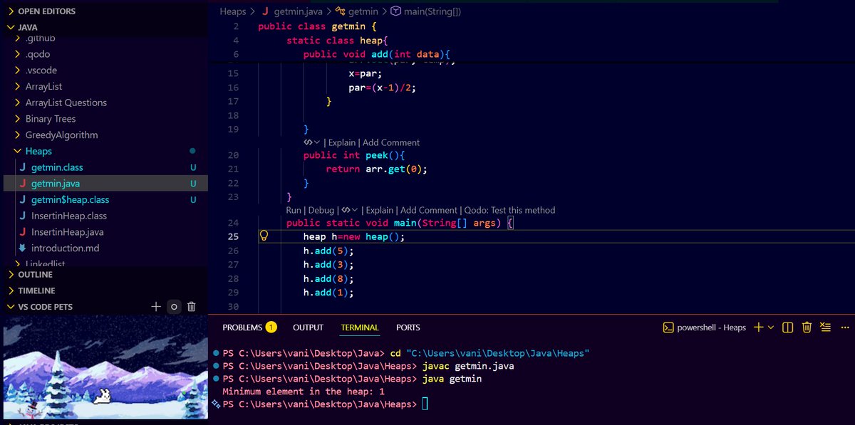Image resolution: width=855 pixels, height=425 pixels.
Task: Click the method cube icon in breadcrumb
Action: coord(395,11)
